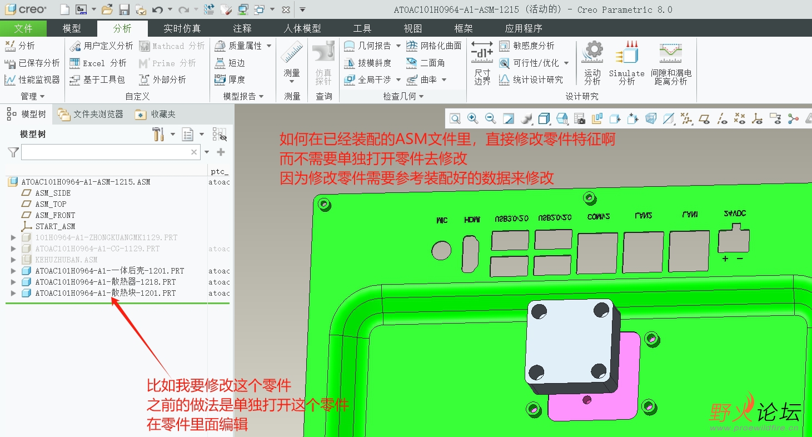Switch to the 应用程序 ribbon tab

pyautogui.click(x=524, y=28)
